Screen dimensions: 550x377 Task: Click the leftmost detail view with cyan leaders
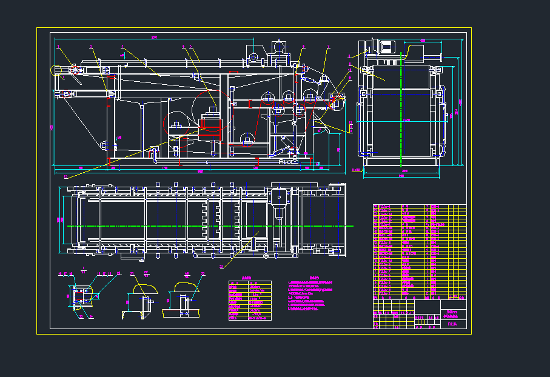point(81,296)
